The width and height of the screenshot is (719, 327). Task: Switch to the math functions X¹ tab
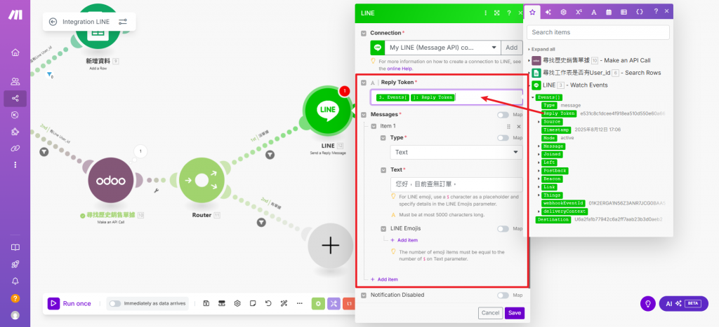[x=579, y=12]
